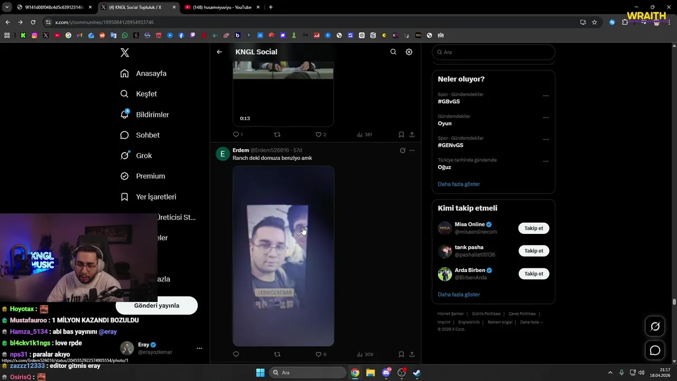Open the community settings gear
This screenshot has height=381, width=677.
pos(409,52)
